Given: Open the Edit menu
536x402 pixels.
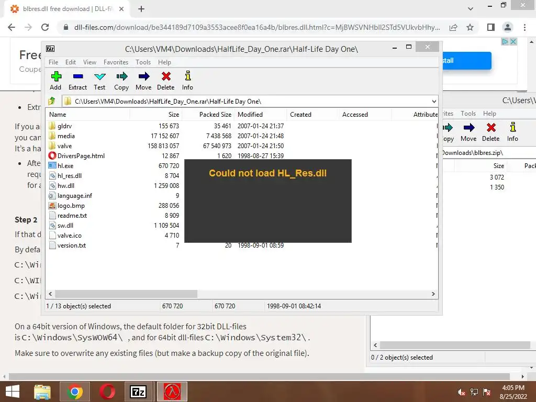Looking at the screenshot, I should coord(71,62).
